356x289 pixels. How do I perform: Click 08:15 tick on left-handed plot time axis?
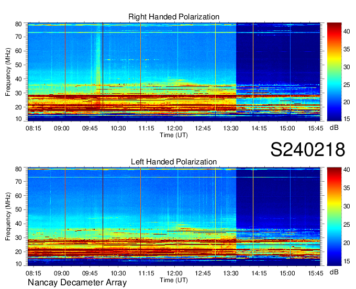34,273
